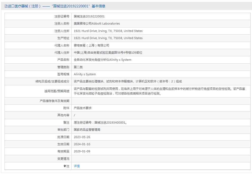
Task: Click the 第二类 management class value
Action: coord(78,67)
